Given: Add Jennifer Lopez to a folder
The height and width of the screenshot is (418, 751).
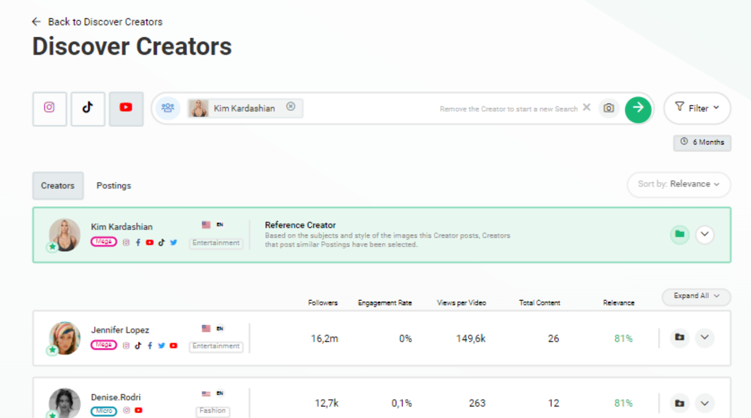Looking at the screenshot, I should coord(679,337).
